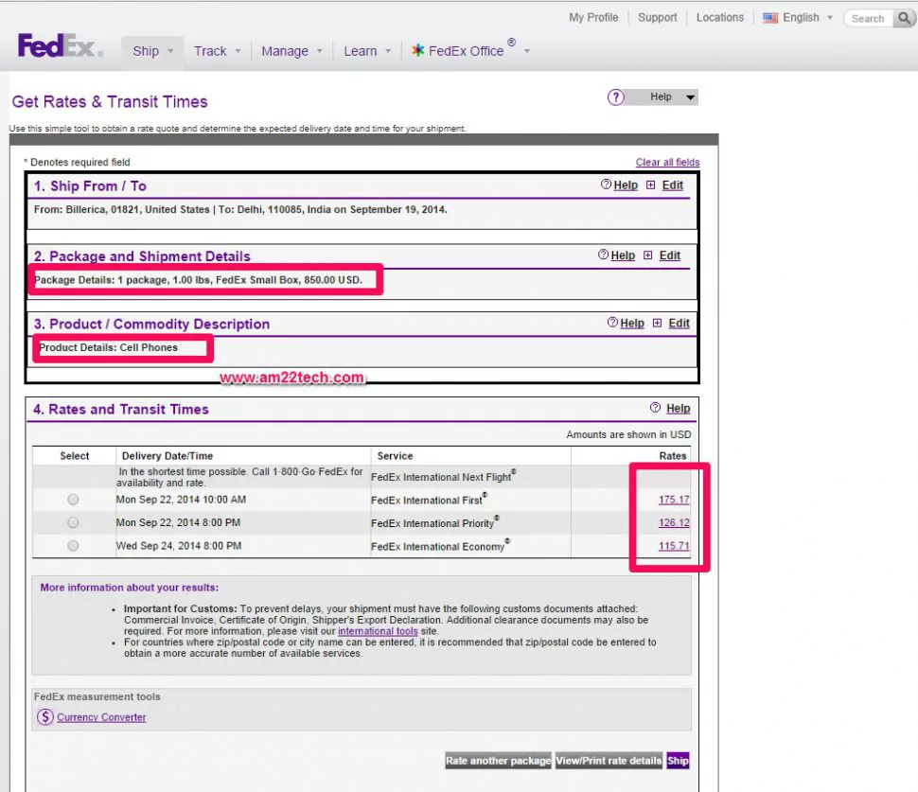Click Help link in Product / Commodity Description
Image resolution: width=918 pixels, height=792 pixels.
point(631,323)
